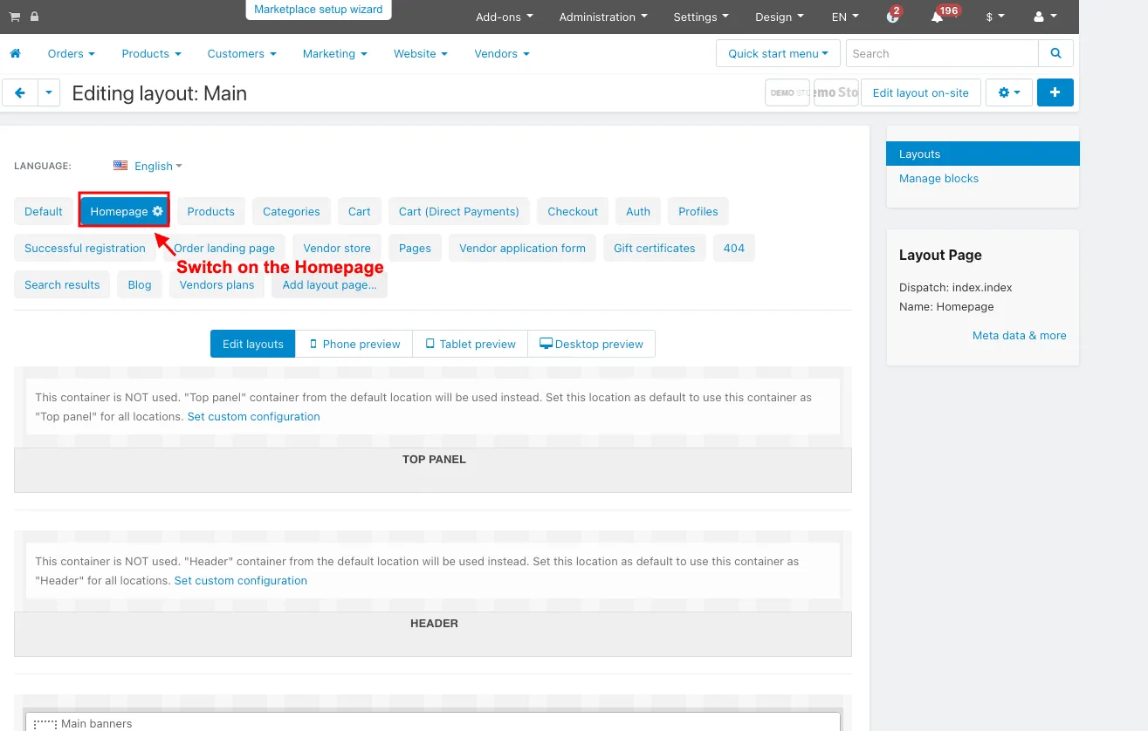Click the gear icon on Homepage tab
Viewport: 1148px width, 731px height.
click(x=158, y=211)
